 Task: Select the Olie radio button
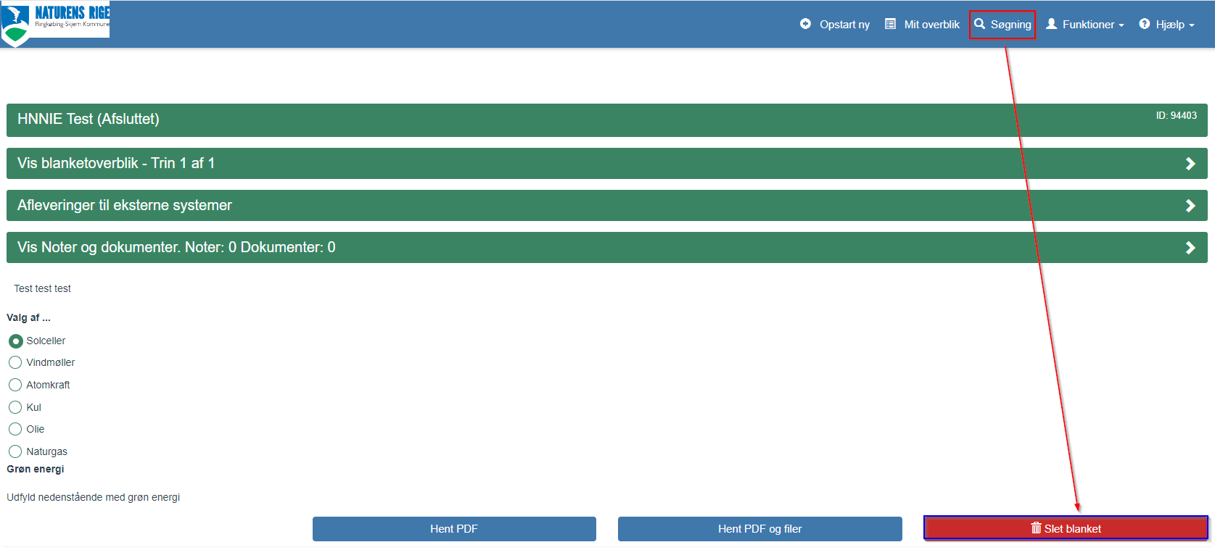[x=15, y=429]
